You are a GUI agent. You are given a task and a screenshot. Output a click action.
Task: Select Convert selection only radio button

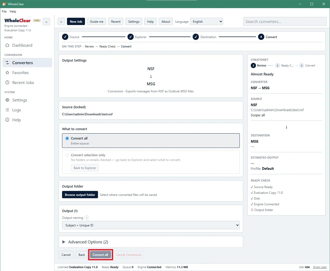pyautogui.click(x=67, y=155)
